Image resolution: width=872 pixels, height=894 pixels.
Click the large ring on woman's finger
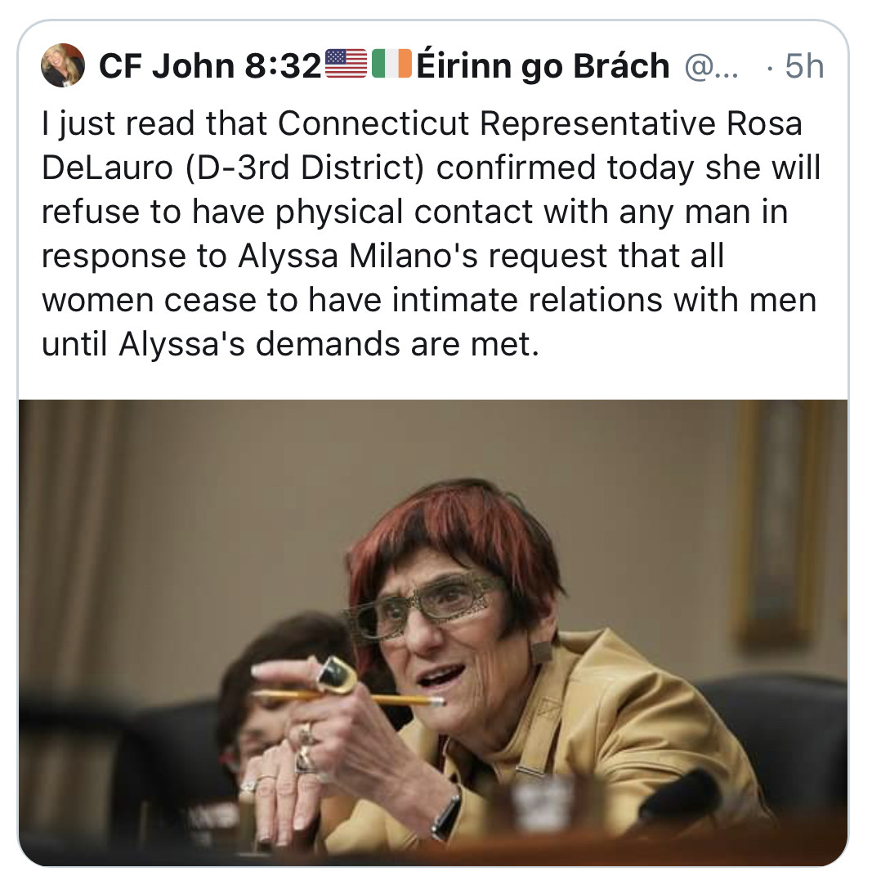click(337, 675)
